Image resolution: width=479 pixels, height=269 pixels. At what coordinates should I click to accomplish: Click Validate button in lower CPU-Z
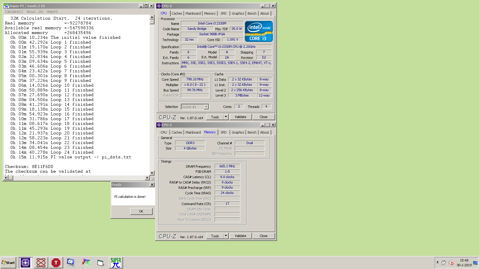pyautogui.click(x=240, y=236)
